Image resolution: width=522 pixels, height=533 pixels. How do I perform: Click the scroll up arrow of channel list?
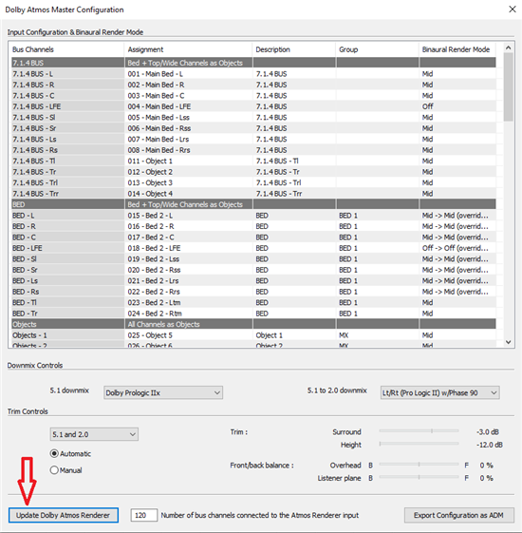pos(508,48)
